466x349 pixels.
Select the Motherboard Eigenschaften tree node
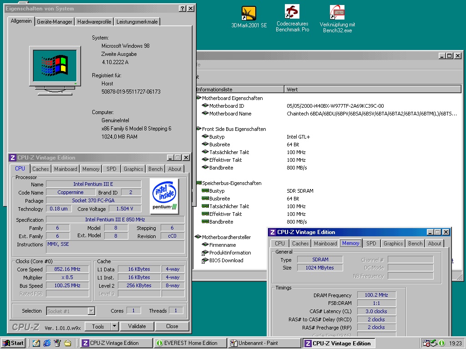click(232, 98)
